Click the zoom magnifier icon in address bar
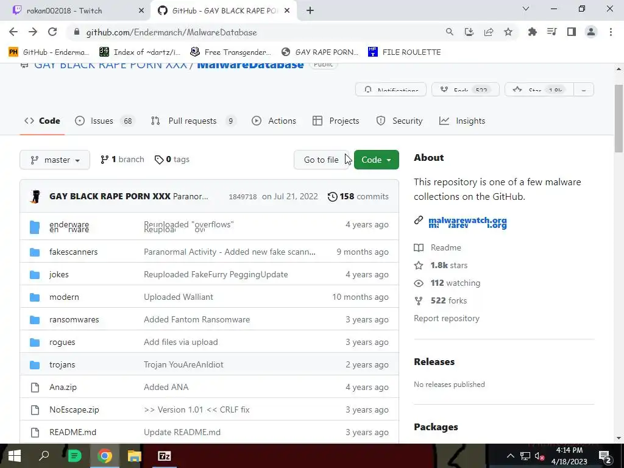This screenshot has width=624, height=468. 449,32
